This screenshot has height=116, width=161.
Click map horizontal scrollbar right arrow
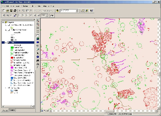click(156, 111)
